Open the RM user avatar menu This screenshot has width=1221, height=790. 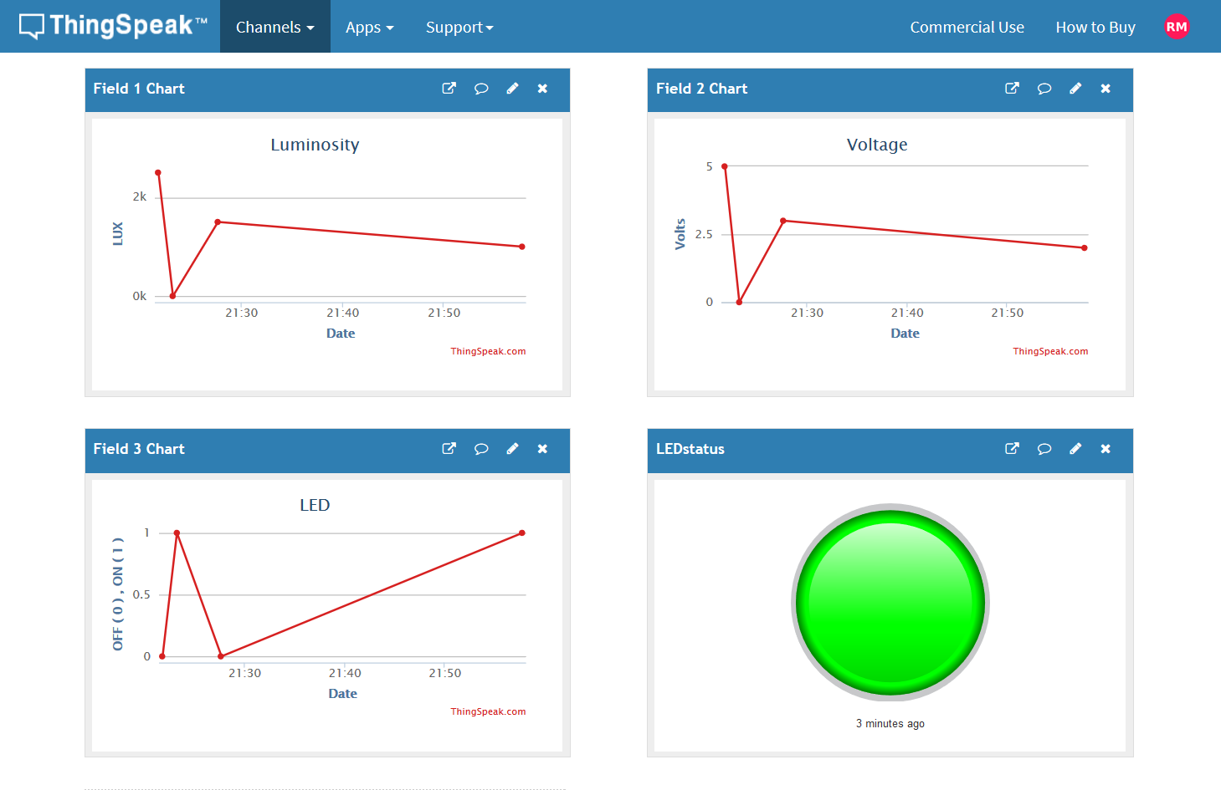1177,27
